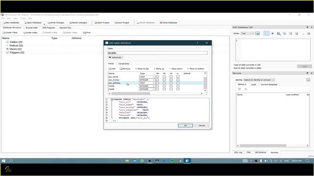Open the type dropdown for acc_money
314x176 pixels.
pos(147,80)
